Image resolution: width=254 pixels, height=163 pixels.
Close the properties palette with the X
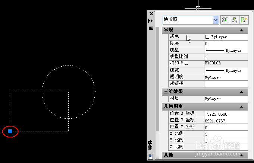pyautogui.click(x=151, y=14)
